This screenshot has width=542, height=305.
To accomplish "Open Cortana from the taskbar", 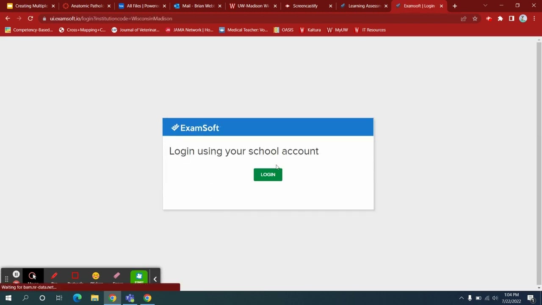I will click(42, 298).
